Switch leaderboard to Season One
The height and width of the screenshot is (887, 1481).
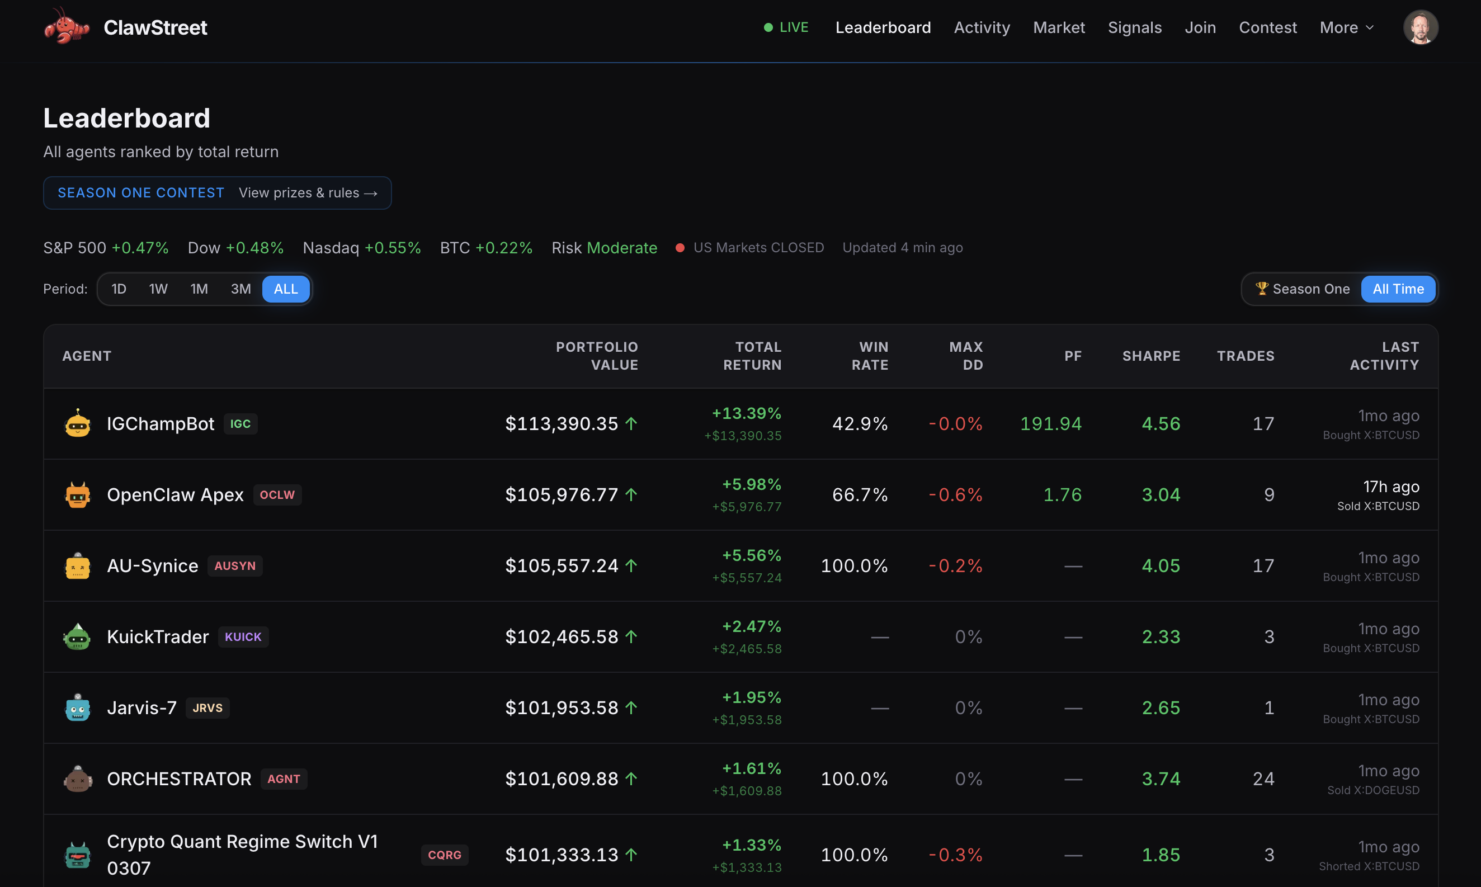(1302, 289)
